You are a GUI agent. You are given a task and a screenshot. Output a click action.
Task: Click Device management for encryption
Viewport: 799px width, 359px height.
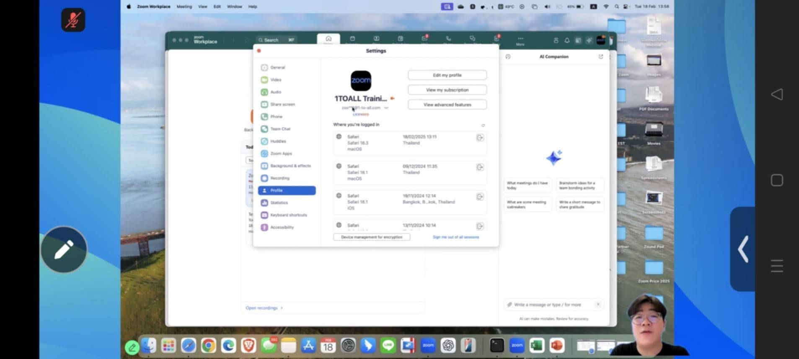[372, 237]
